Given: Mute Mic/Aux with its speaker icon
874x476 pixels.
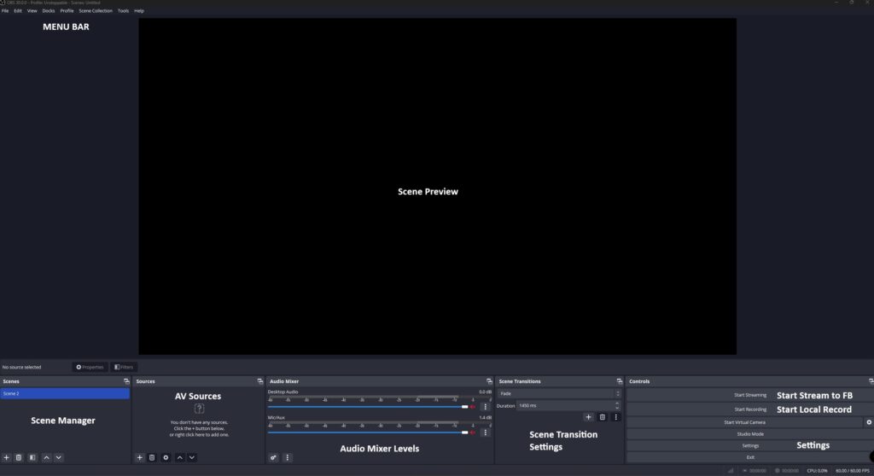Looking at the screenshot, I should (x=473, y=432).
